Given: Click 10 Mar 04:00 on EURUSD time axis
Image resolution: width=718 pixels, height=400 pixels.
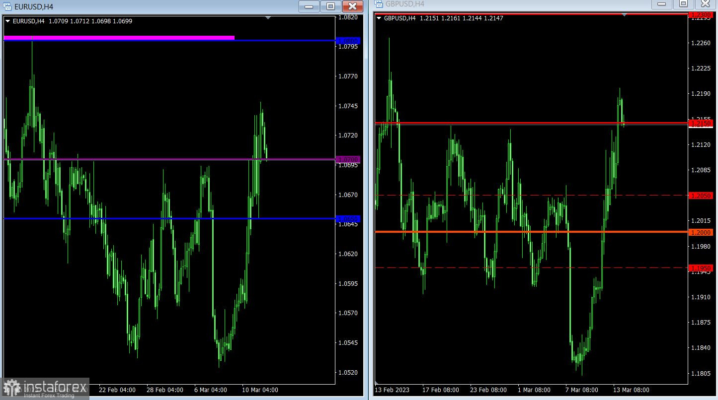Looking at the screenshot, I should coord(260,390).
